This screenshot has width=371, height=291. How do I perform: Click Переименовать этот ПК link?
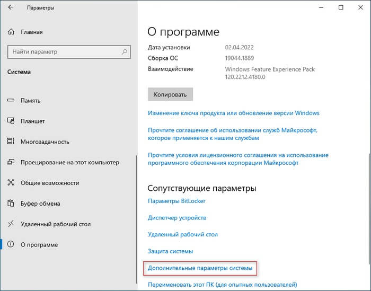pos(223,285)
